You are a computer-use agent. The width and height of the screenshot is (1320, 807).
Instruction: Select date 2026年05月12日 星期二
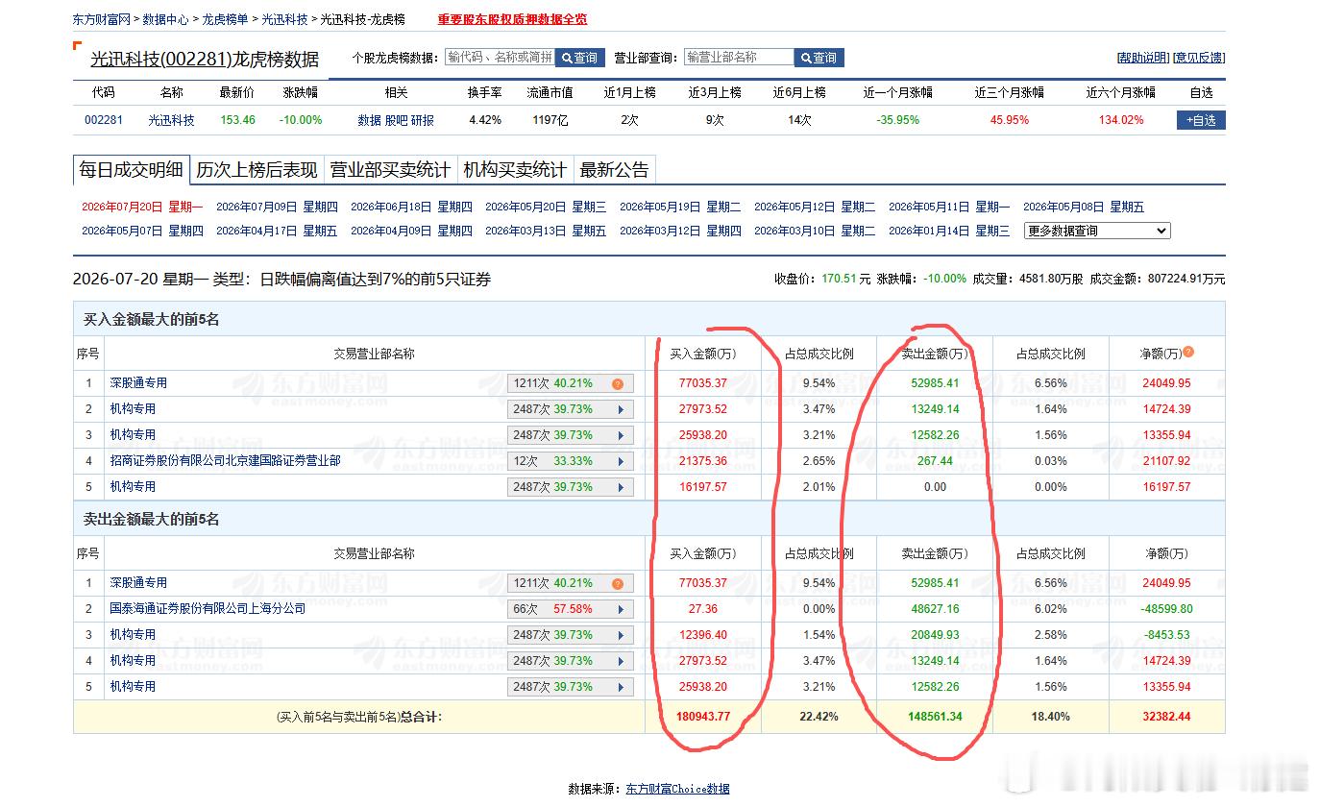pyautogui.click(x=815, y=207)
